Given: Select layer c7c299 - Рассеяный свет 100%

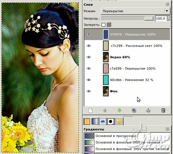Looking at the screenshot, I should tap(127, 46).
